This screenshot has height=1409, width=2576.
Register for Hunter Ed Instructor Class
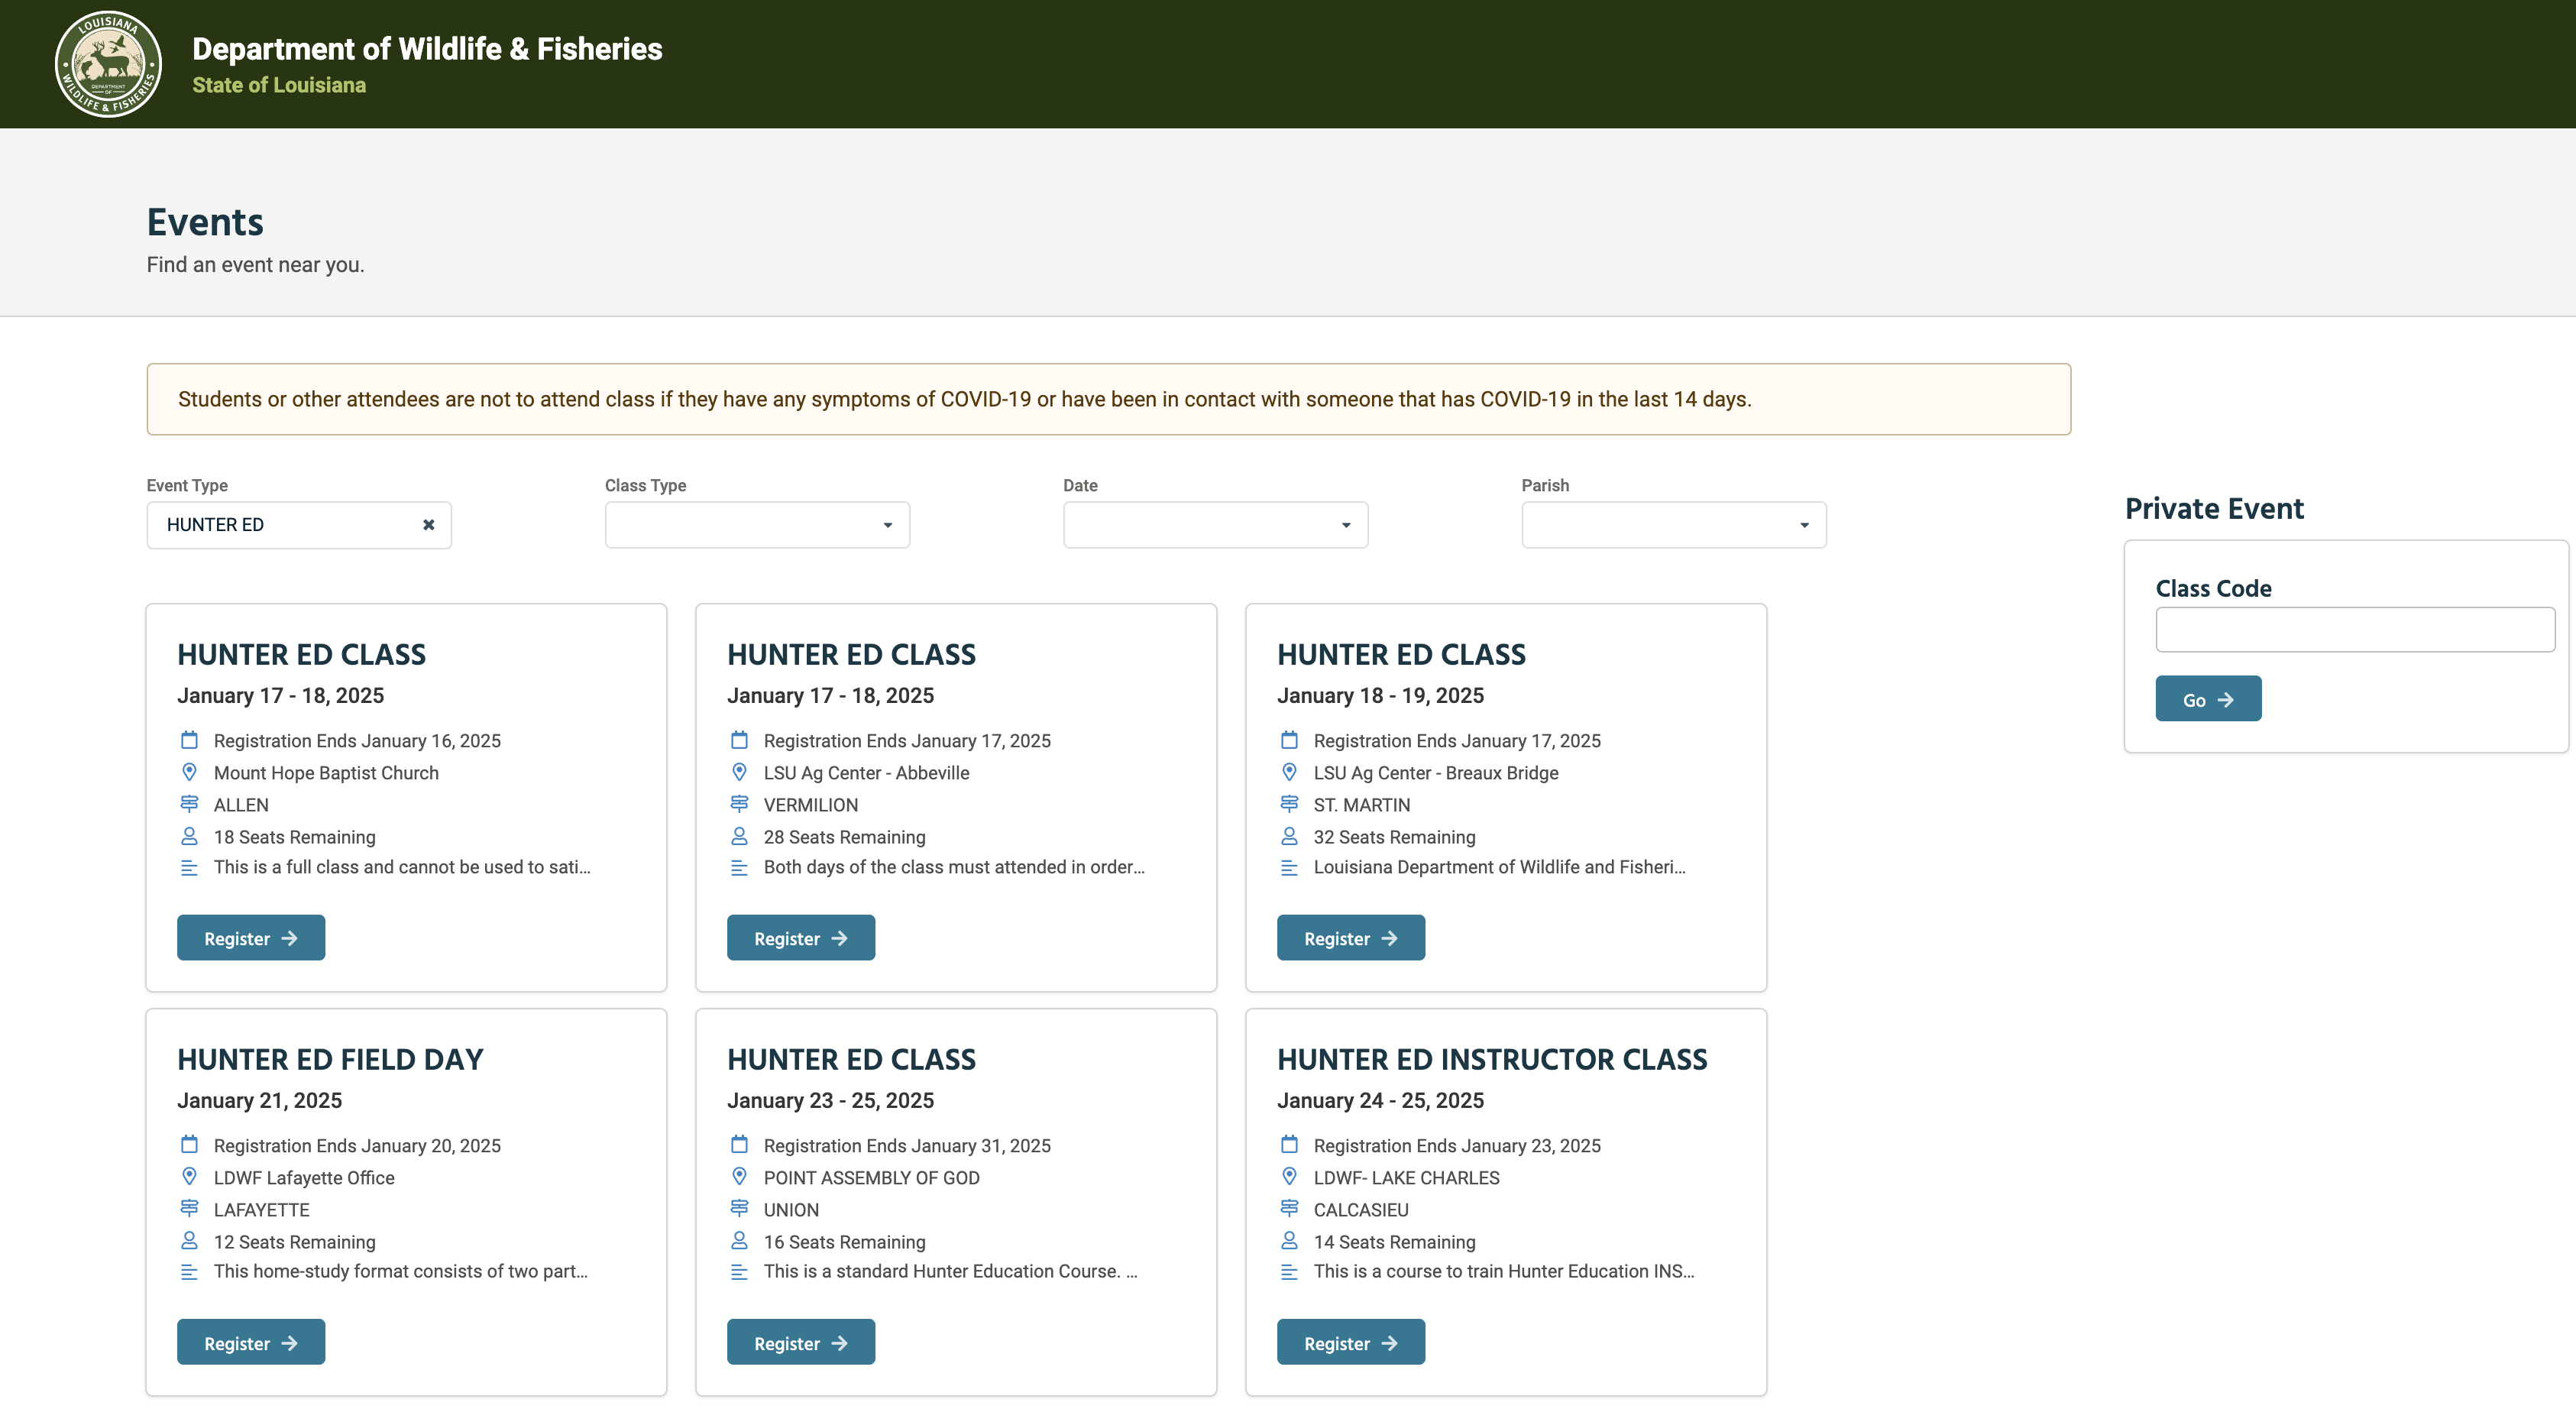pos(1350,1343)
